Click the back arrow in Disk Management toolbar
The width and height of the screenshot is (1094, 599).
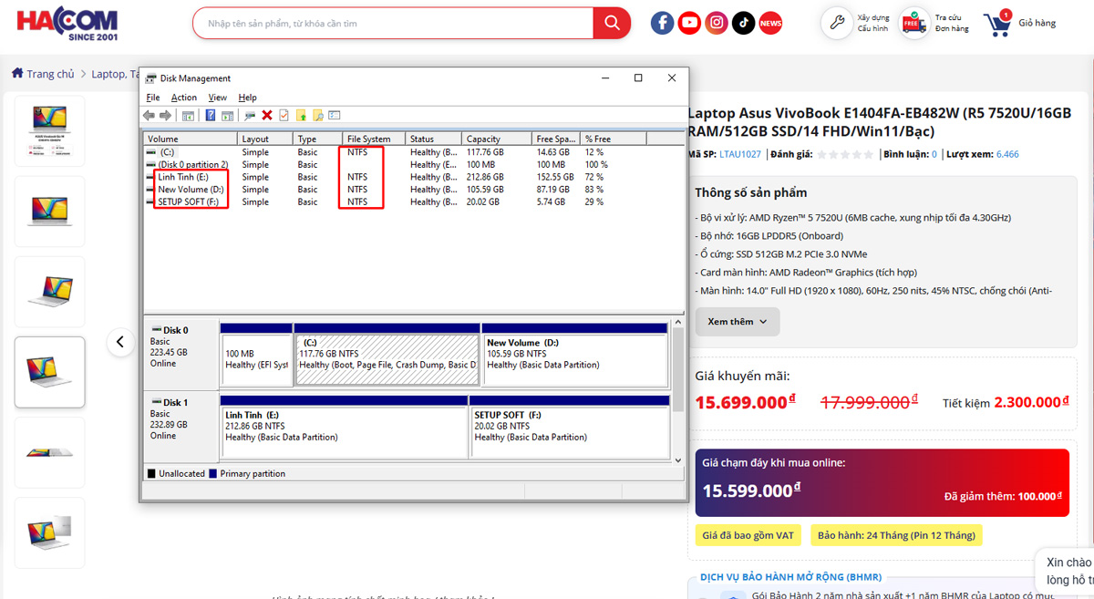149,116
